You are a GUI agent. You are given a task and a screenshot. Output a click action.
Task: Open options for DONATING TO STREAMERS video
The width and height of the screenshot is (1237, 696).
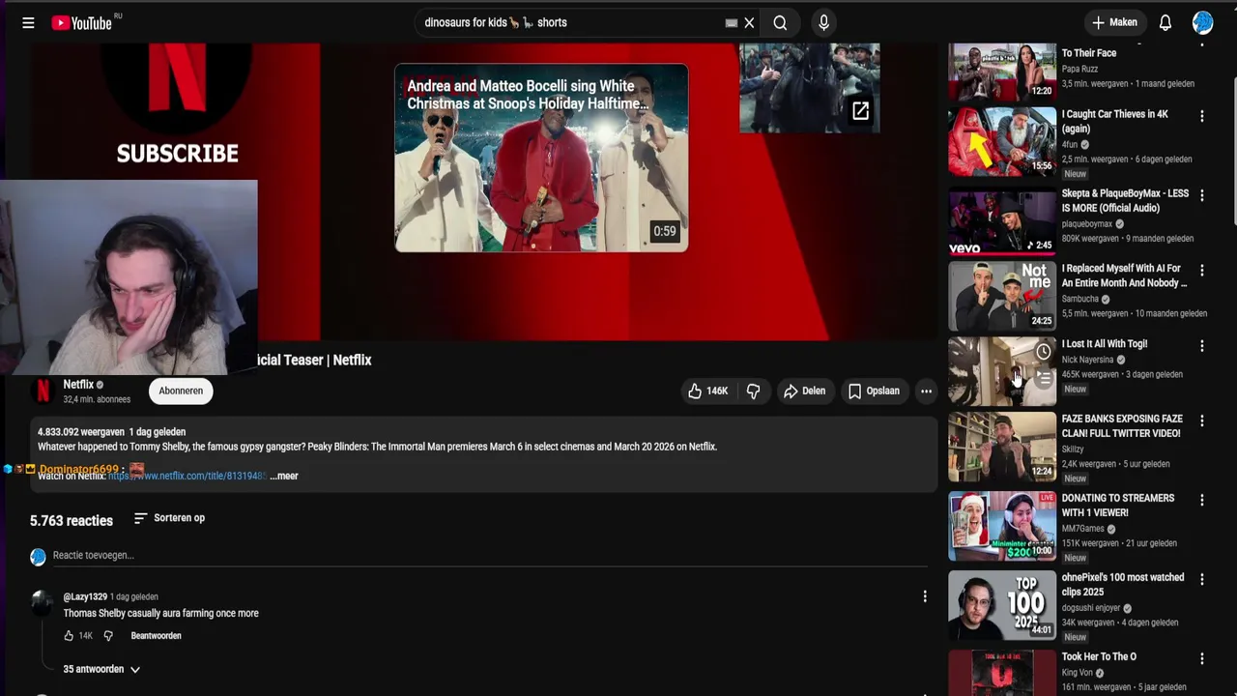point(1202,501)
